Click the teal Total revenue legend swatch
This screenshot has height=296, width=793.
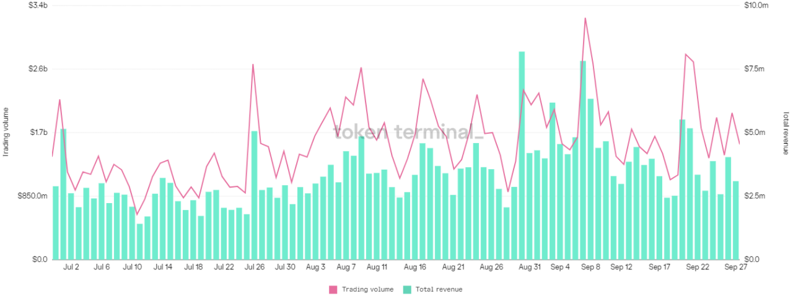[406, 289]
